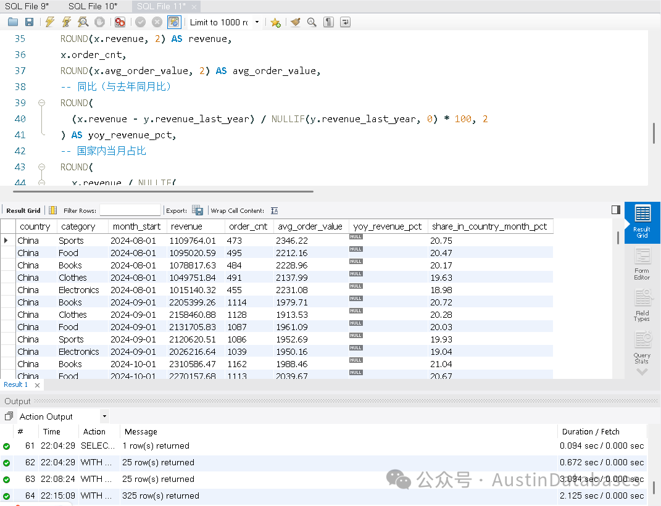
Task: Click the Export recordset icon
Action: coord(197,210)
